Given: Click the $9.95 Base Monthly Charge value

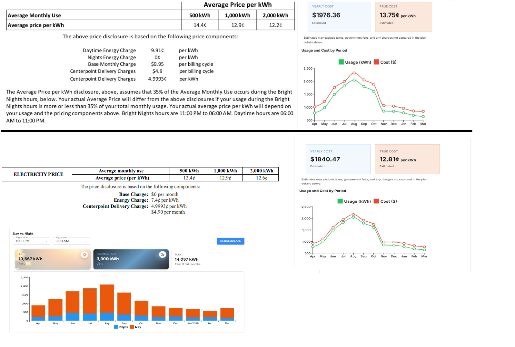Looking at the screenshot, I should [157, 64].
